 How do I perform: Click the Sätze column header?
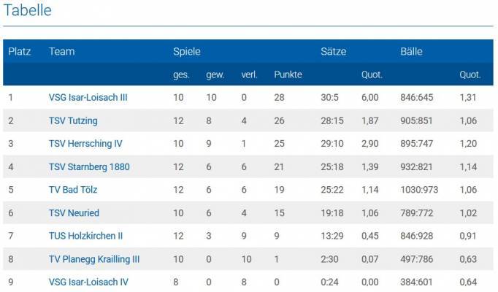(x=334, y=52)
